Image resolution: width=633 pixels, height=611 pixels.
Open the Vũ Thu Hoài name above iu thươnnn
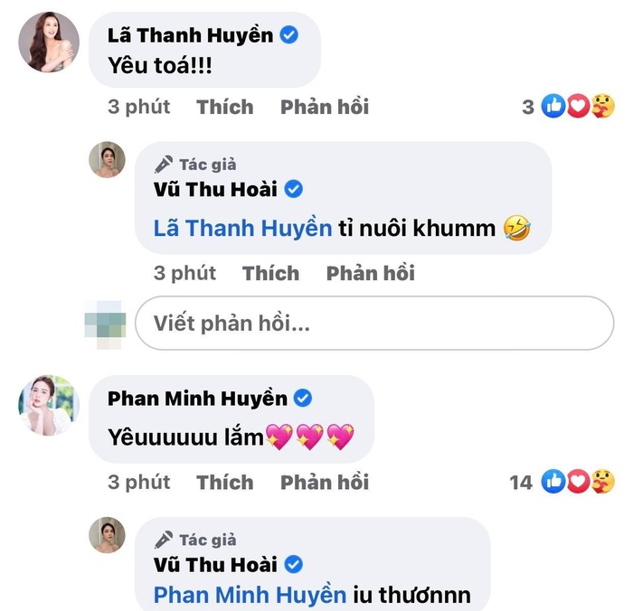[215, 565]
